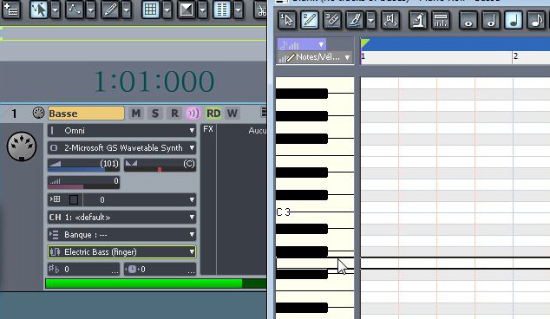The height and width of the screenshot is (319, 550).
Task: Open the CH 1: <default> channel dropdown
Action: [121, 218]
